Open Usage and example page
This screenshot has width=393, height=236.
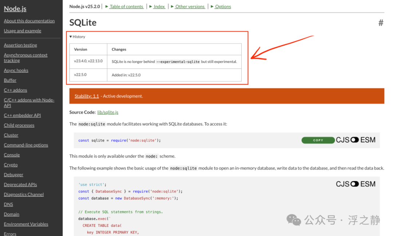point(23,31)
